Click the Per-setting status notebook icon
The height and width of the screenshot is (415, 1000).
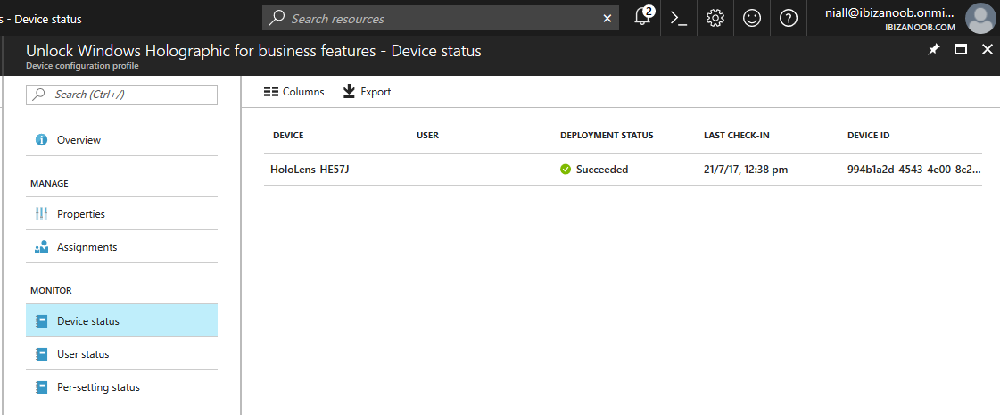(41, 387)
